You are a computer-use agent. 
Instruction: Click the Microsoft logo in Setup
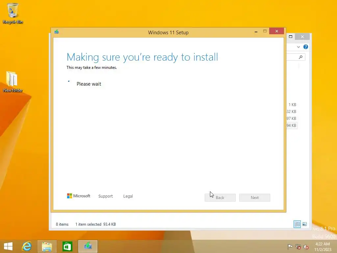(78, 196)
